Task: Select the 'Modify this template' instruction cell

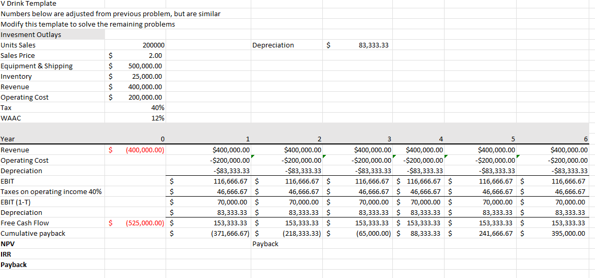Action: tap(88, 25)
